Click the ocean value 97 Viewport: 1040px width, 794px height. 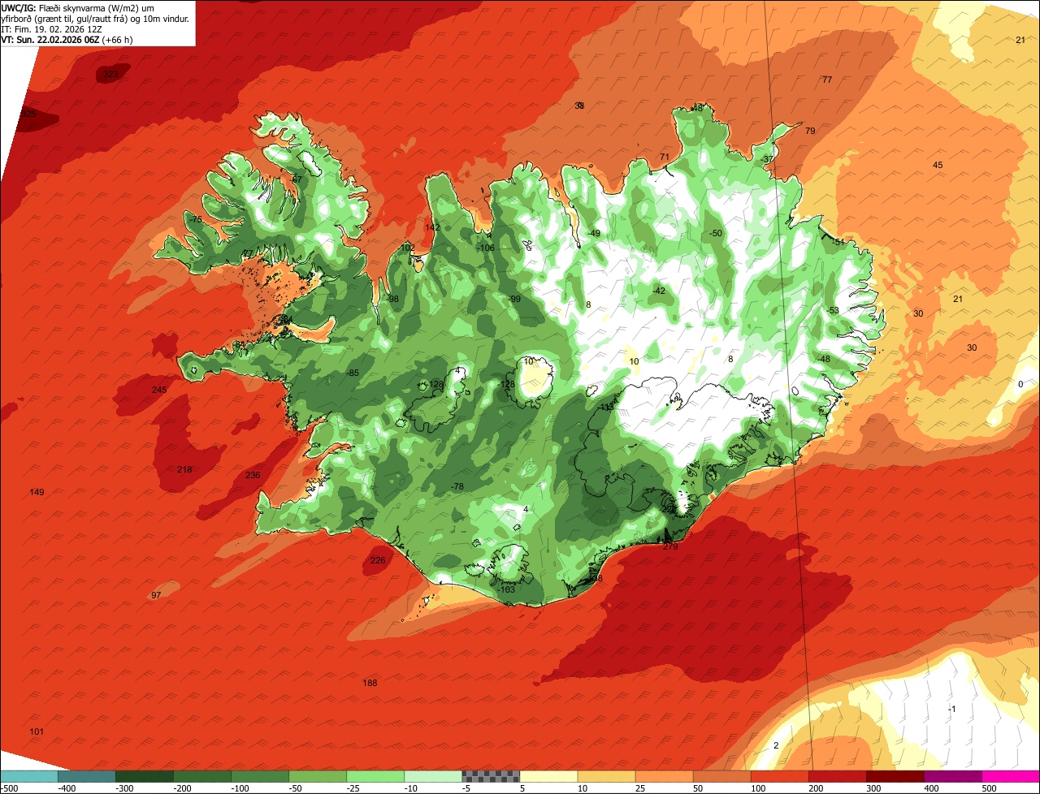(x=156, y=595)
